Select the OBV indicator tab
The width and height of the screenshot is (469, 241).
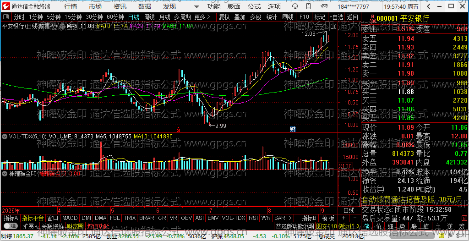[187, 218]
